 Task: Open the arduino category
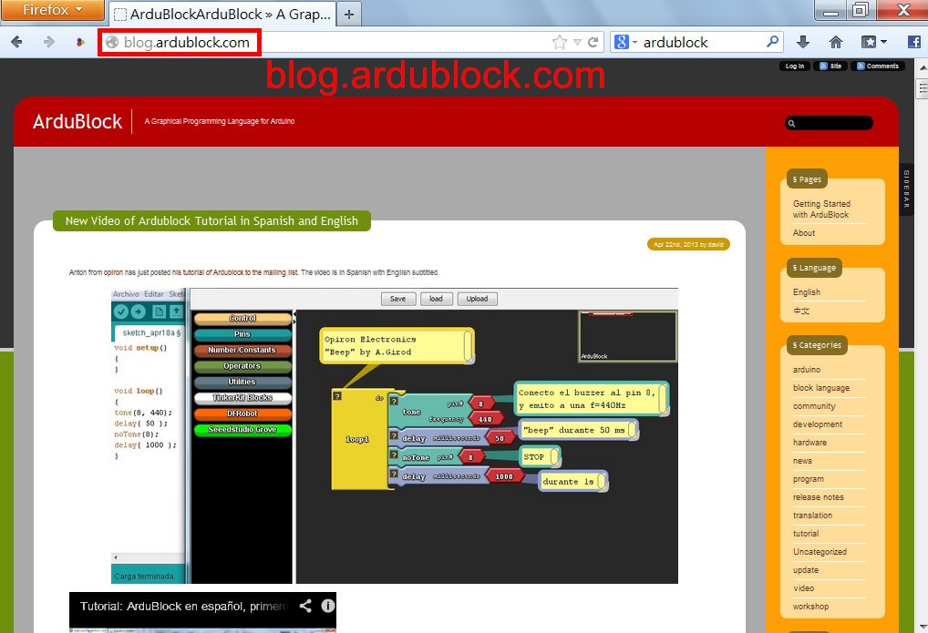click(807, 370)
